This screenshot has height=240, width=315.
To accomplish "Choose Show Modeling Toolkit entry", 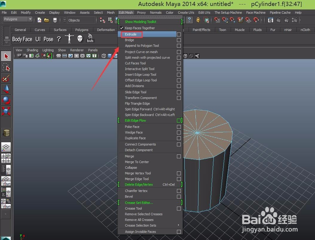I will [x=140, y=22].
